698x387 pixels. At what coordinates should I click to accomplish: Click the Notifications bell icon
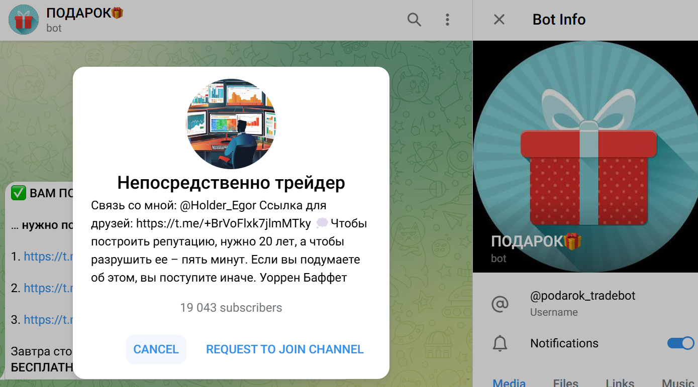(x=500, y=344)
